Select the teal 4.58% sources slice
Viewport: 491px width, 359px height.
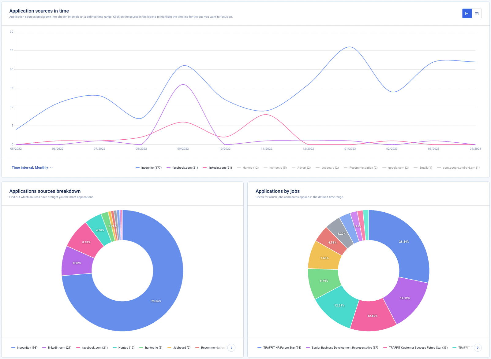pos(100,230)
